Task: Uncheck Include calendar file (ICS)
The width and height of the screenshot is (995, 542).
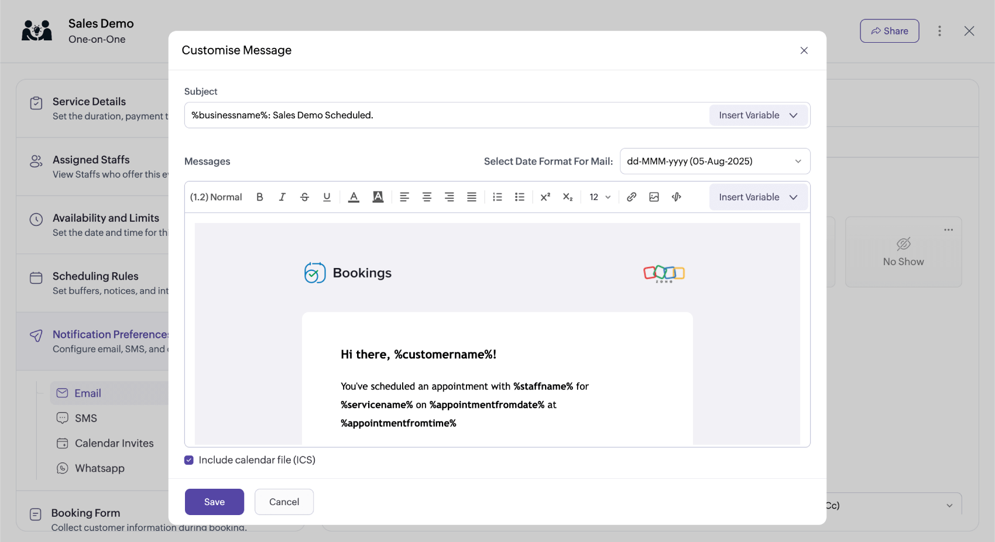Action: click(188, 460)
